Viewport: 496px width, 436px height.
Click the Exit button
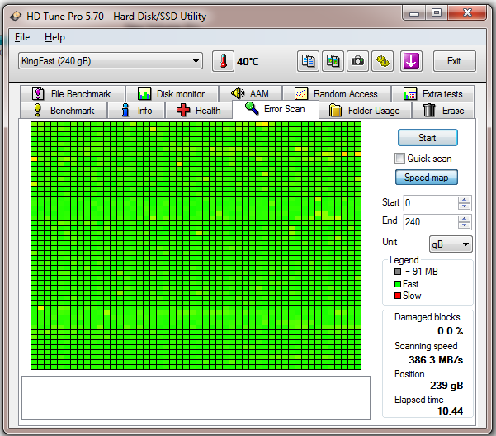[454, 61]
